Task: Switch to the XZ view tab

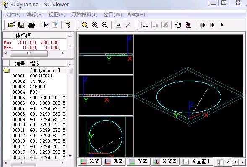Action: (114, 162)
